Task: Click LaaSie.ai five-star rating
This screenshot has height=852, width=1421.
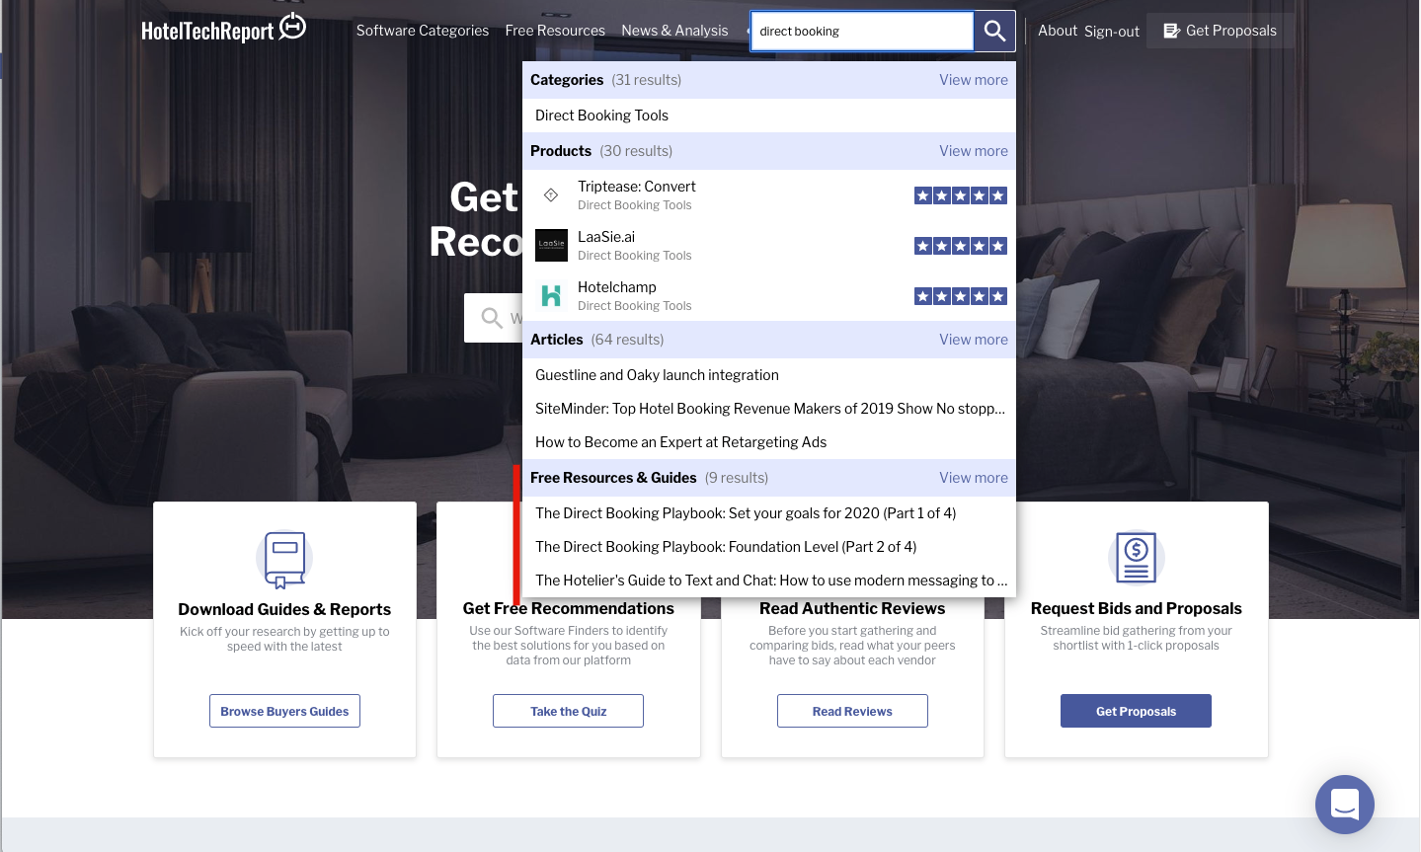Action: 961,246
